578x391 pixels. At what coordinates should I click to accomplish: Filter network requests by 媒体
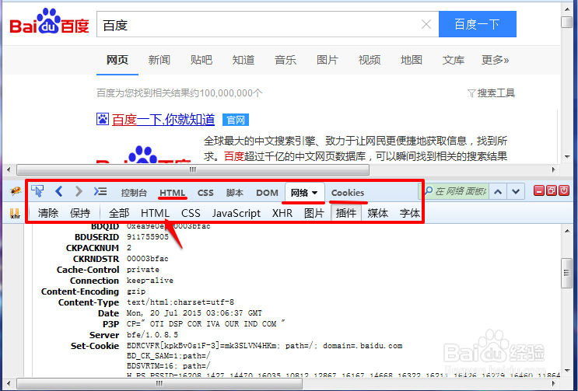(x=378, y=213)
